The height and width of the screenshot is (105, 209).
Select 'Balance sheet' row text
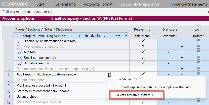tap(27, 97)
